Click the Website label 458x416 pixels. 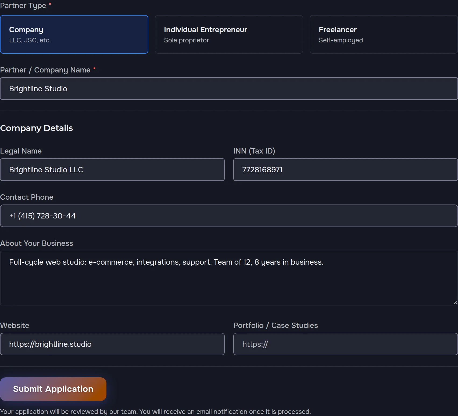(x=15, y=325)
